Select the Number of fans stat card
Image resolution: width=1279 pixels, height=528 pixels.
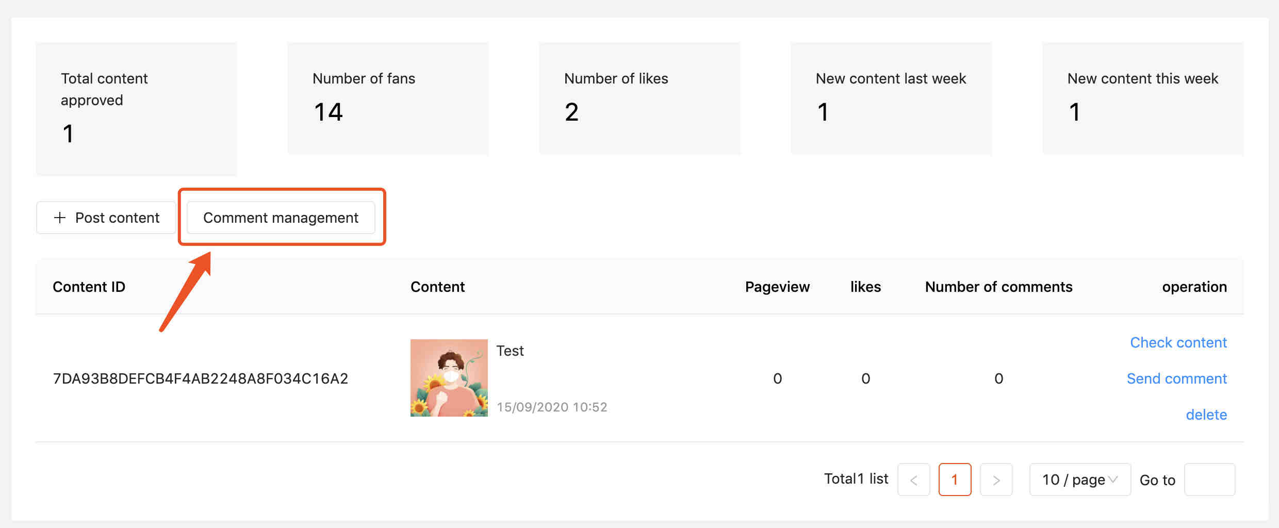click(x=388, y=98)
